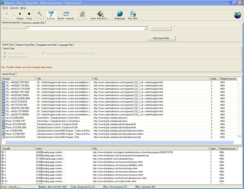Click the thread 5 arrow icon
This screenshot has height=189, width=244.
(x=3, y=165)
